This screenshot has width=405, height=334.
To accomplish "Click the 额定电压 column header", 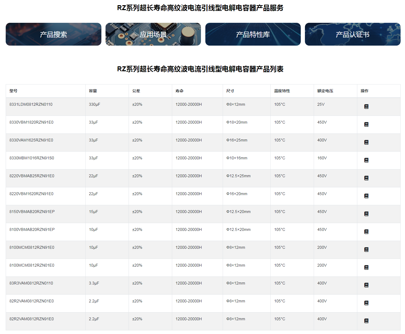I will pyautogui.click(x=325, y=91).
